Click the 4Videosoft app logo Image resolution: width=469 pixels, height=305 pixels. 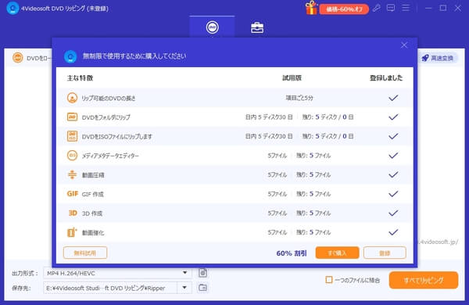(13, 8)
